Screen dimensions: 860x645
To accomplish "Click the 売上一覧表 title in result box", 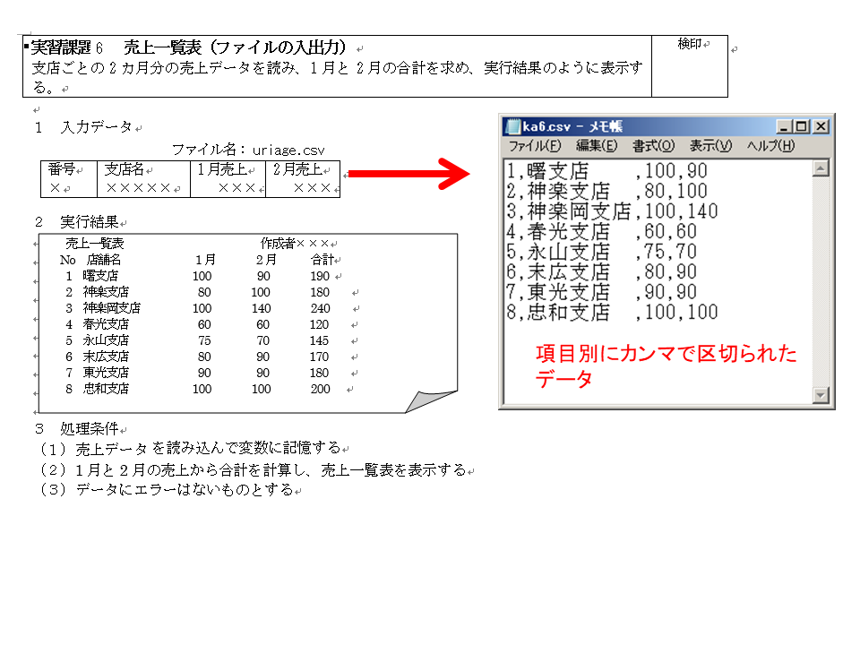I will pos(94,244).
